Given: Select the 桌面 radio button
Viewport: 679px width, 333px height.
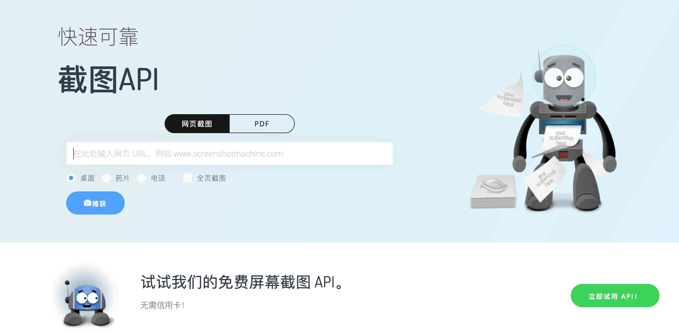Looking at the screenshot, I should coord(71,178).
